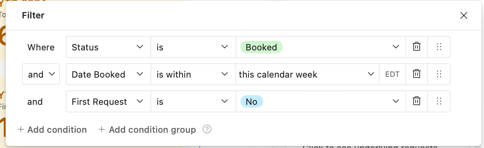
Task: Add a new filter condition
Action: click(x=52, y=130)
